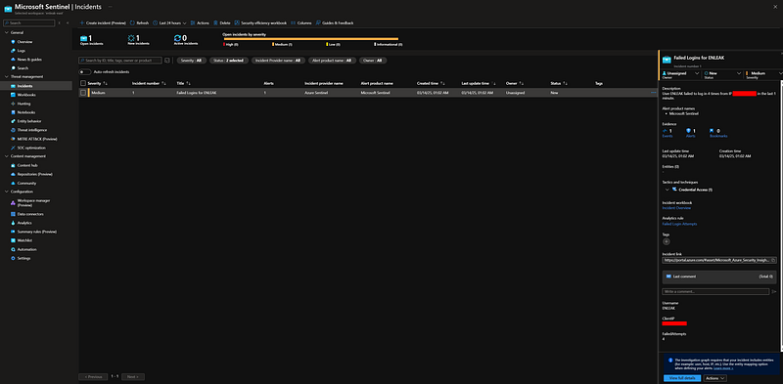The height and width of the screenshot is (384, 783).
Task: Open Watchlist page
Action: pyautogui.click(x=24, y=240)
